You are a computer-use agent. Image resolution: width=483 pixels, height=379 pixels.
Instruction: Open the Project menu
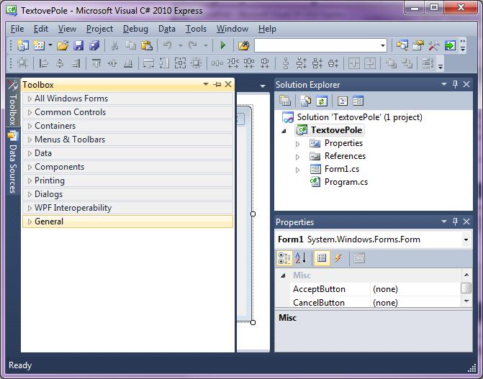pyautogui.click(x=99, y=29)
